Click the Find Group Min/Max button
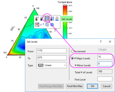Screen dimensions: 115x92 51,86
